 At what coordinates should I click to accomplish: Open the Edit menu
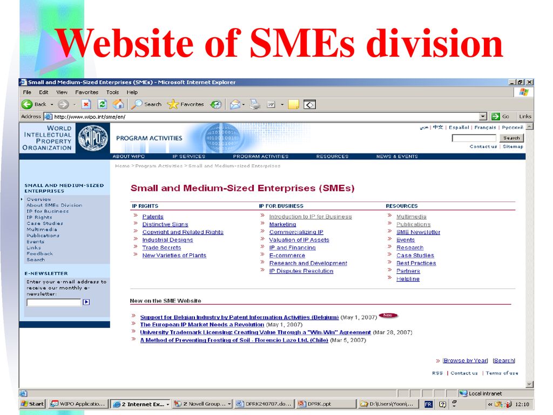44,92
